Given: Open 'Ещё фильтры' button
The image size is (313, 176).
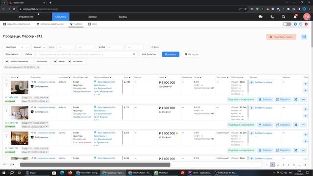Looking at the screenshot, I should [149, 54].
